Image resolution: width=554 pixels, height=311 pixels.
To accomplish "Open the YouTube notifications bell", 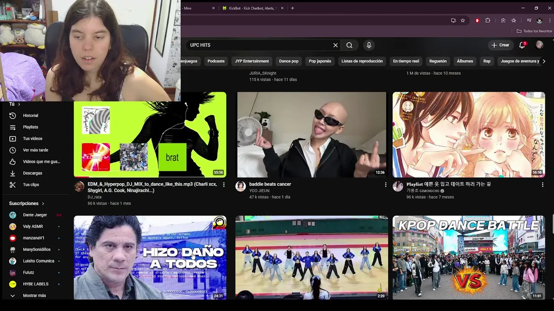I will coord(522,45).
